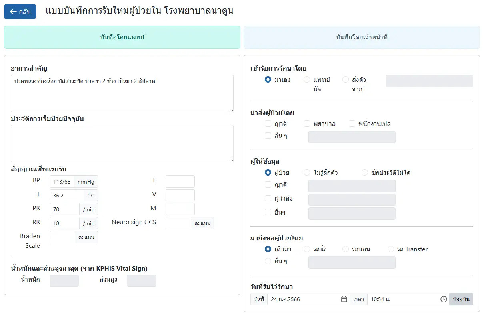Focus the Neuro sign GCS score field
The image size is (484, 314).
(x=178, y=223)
